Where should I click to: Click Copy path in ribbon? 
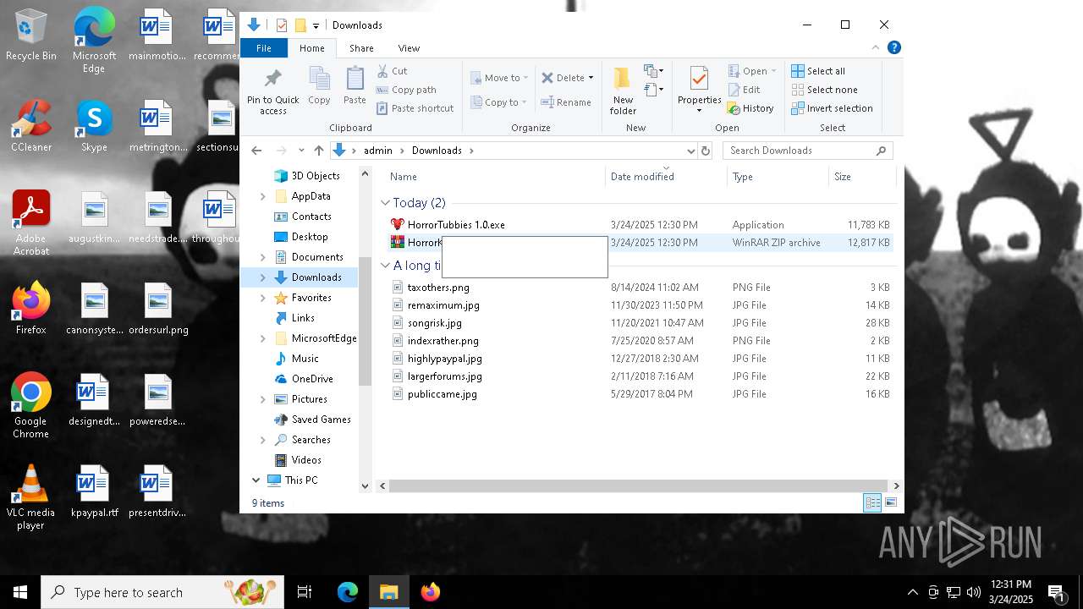point(406,90)
